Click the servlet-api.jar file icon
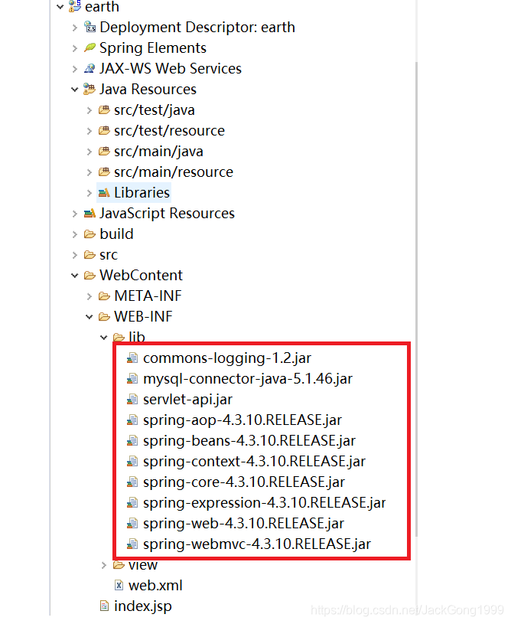 [132, 400]
